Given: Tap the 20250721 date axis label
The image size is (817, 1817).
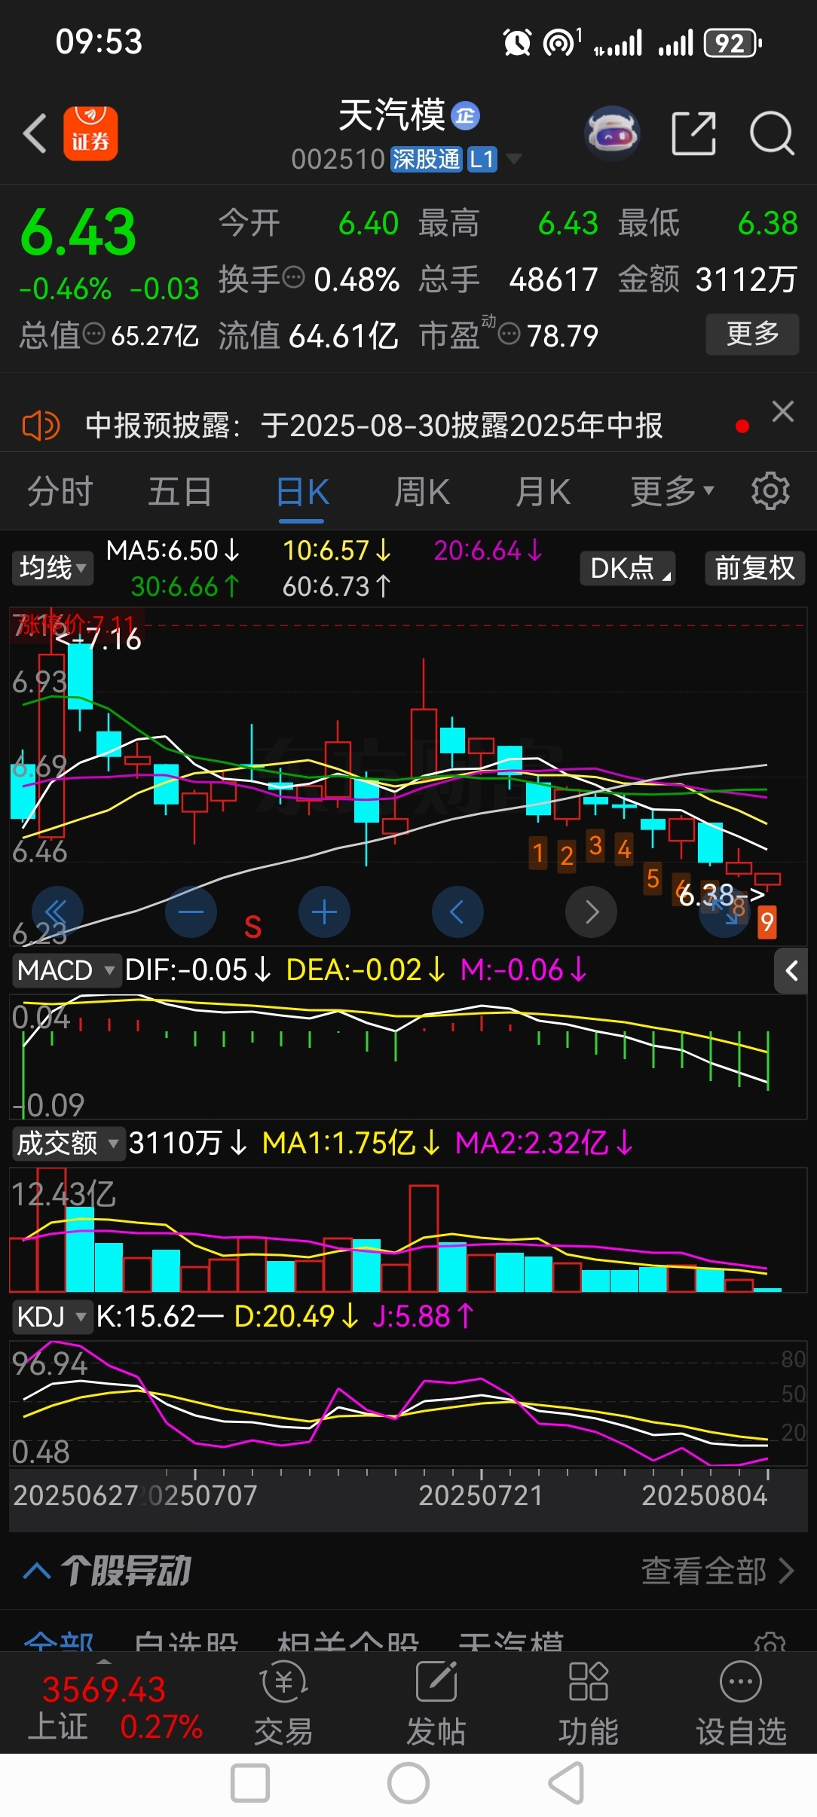Looking at the screenshot, I should click(480, 1495).
